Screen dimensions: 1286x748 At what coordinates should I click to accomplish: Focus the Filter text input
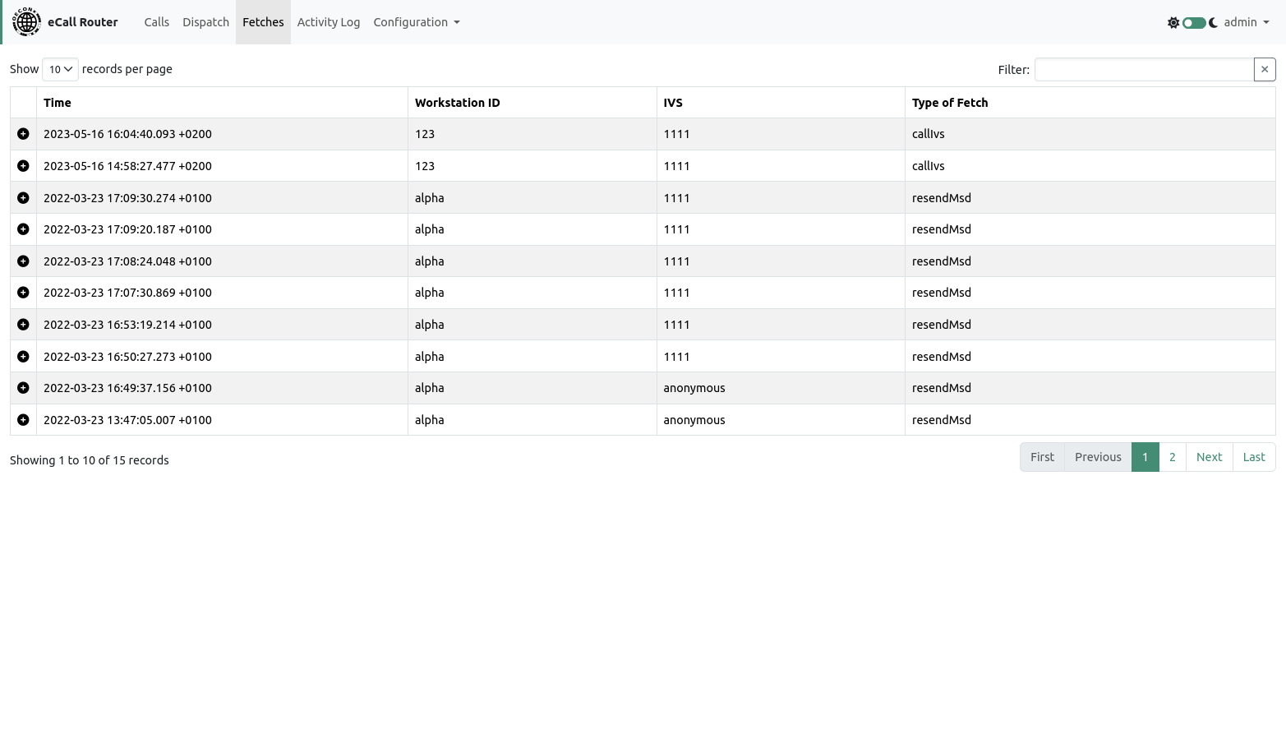[x=1143, y=70]
